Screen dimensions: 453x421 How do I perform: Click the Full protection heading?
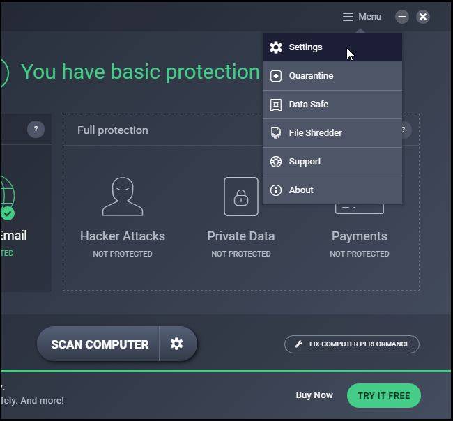coord(113,130)
